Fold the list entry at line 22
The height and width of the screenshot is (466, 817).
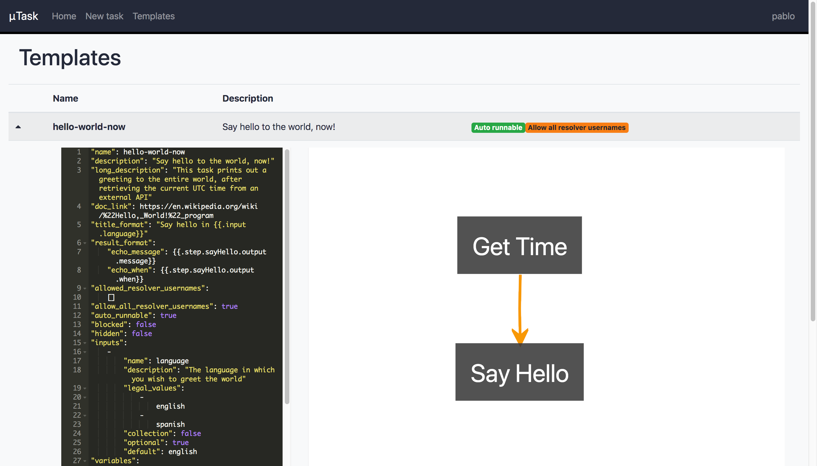point(85,415)
